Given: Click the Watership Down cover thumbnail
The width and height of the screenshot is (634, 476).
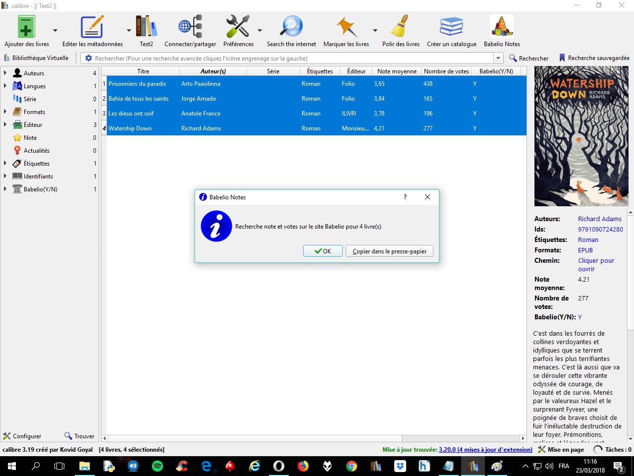Looking at the screenshot, I should 581,136.
